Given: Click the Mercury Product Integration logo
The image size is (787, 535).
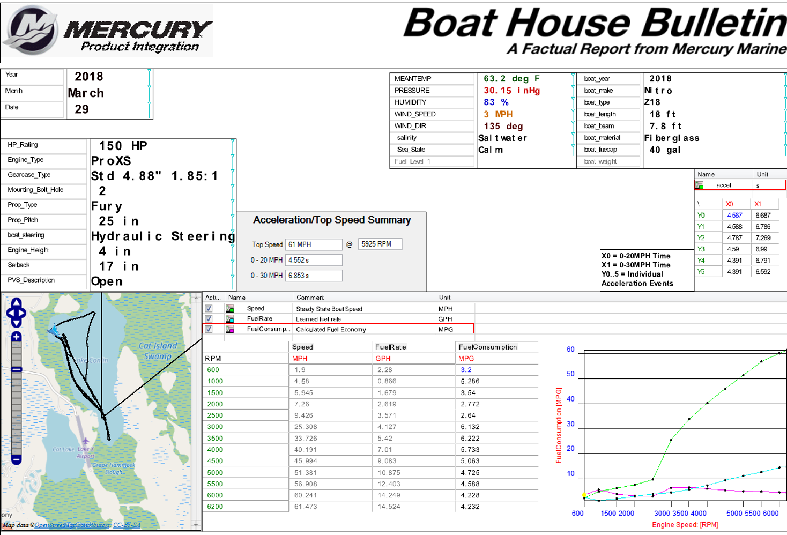Looking at the screenshot, I should click(x=107, y=31).
